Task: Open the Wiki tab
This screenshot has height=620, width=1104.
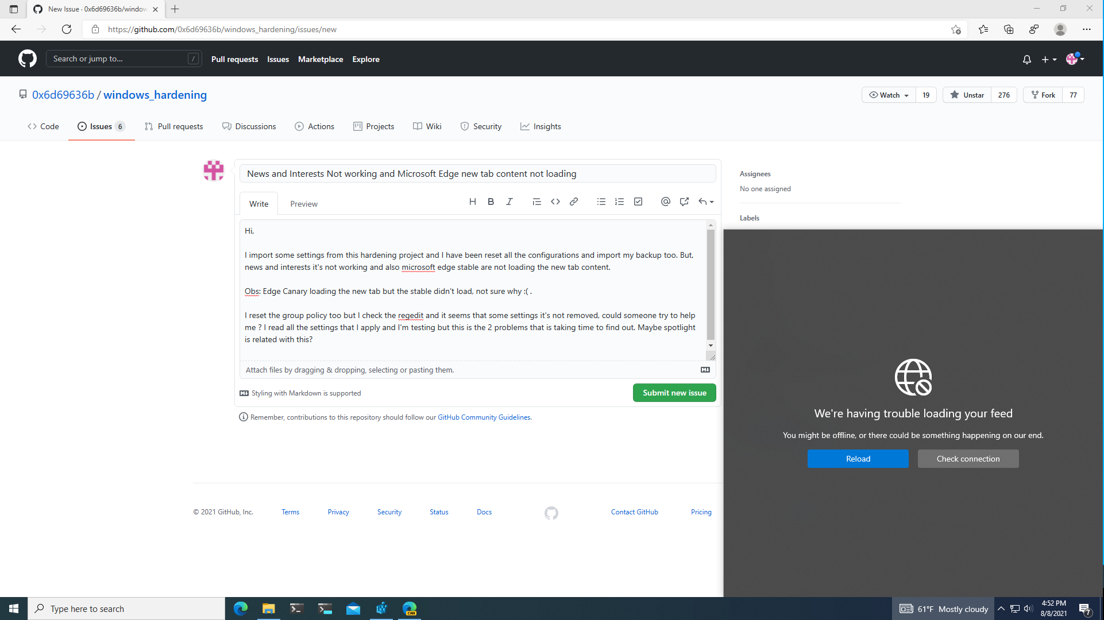Action: point(427,126)
